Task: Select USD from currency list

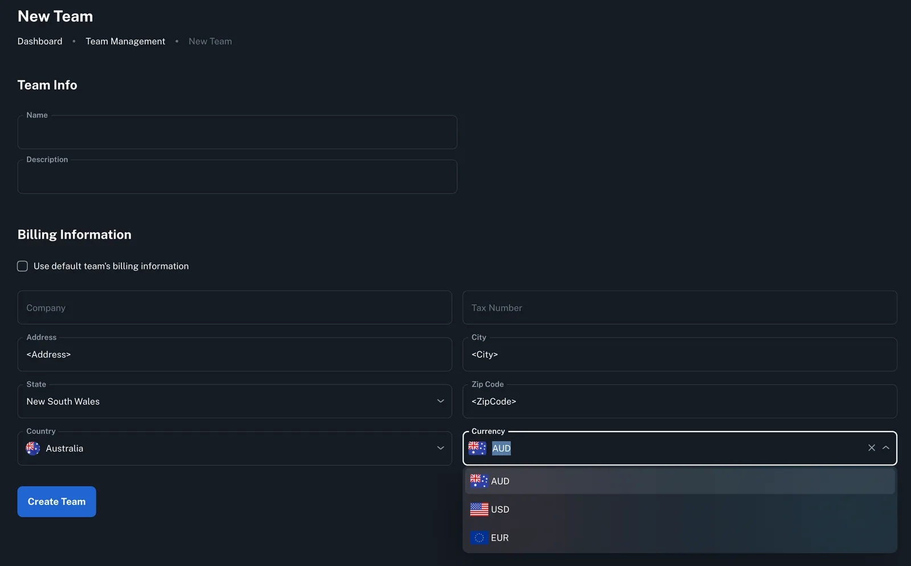Action: click(680, 510)
